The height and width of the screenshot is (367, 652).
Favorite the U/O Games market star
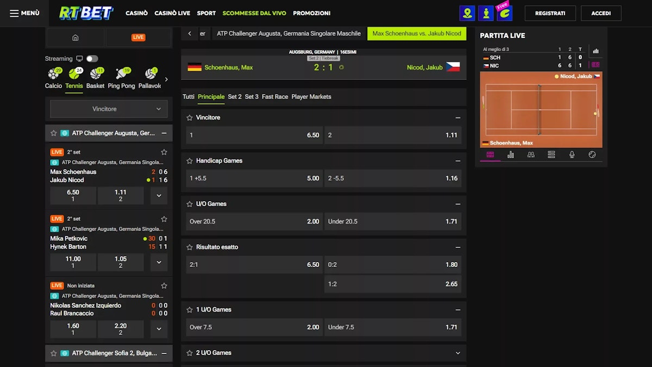click(x=190, y=204)
